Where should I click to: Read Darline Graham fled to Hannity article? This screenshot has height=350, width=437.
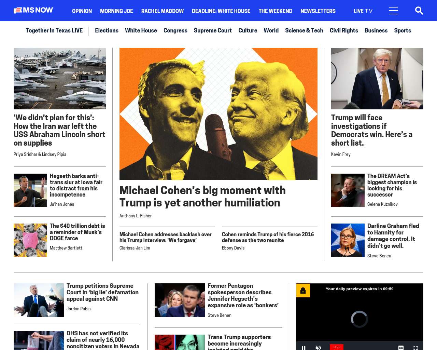coord(393,236)
